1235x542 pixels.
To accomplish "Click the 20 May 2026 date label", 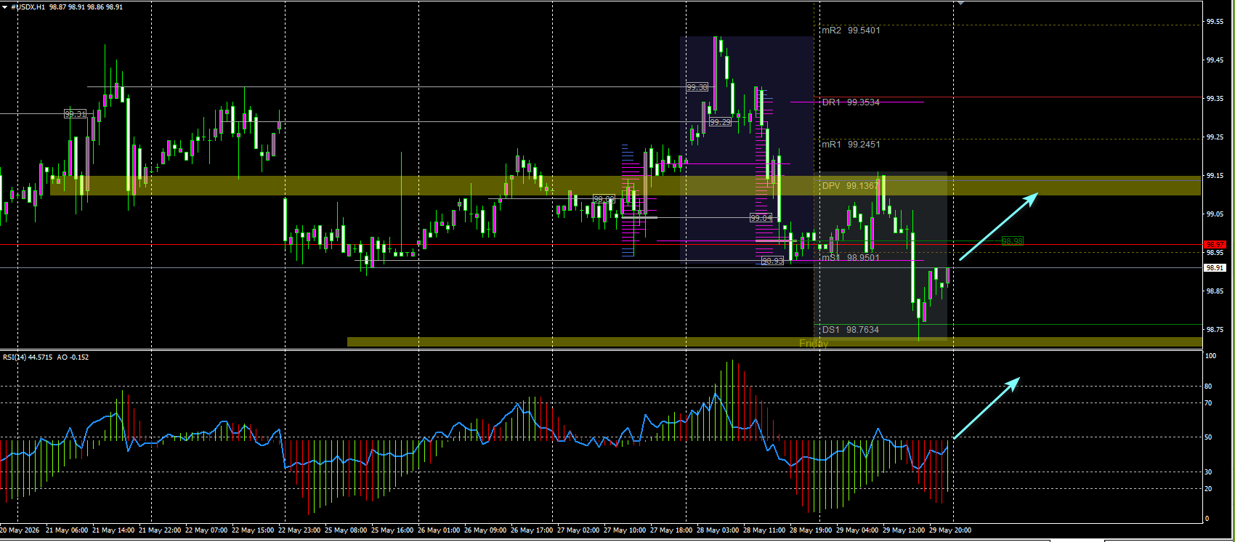I will click(x=20, y=530).
